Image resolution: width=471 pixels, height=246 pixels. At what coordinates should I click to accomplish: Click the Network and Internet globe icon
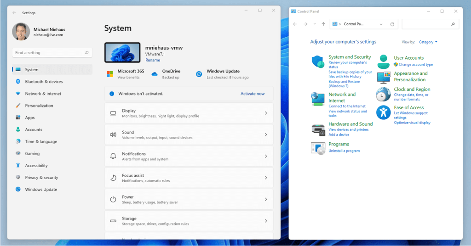pos(318,99)
